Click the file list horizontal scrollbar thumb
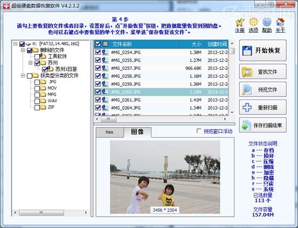 (108, 119)
